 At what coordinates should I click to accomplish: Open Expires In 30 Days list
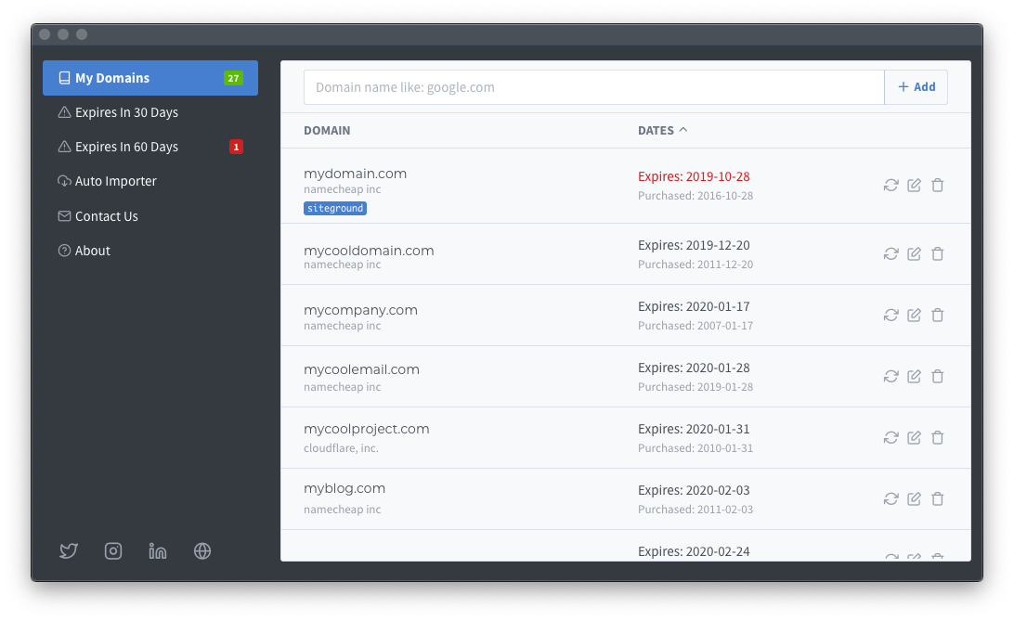tap(150, 112)
